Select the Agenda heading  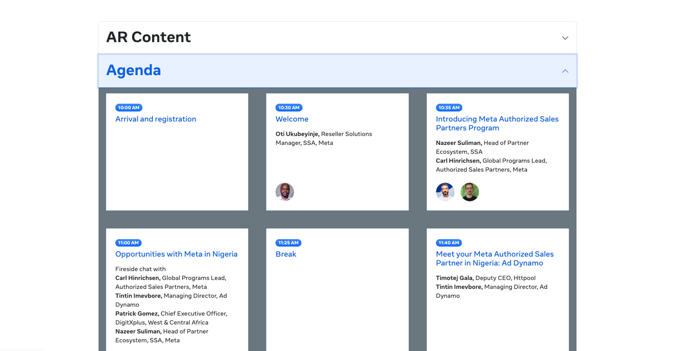[x=133, y=70]
